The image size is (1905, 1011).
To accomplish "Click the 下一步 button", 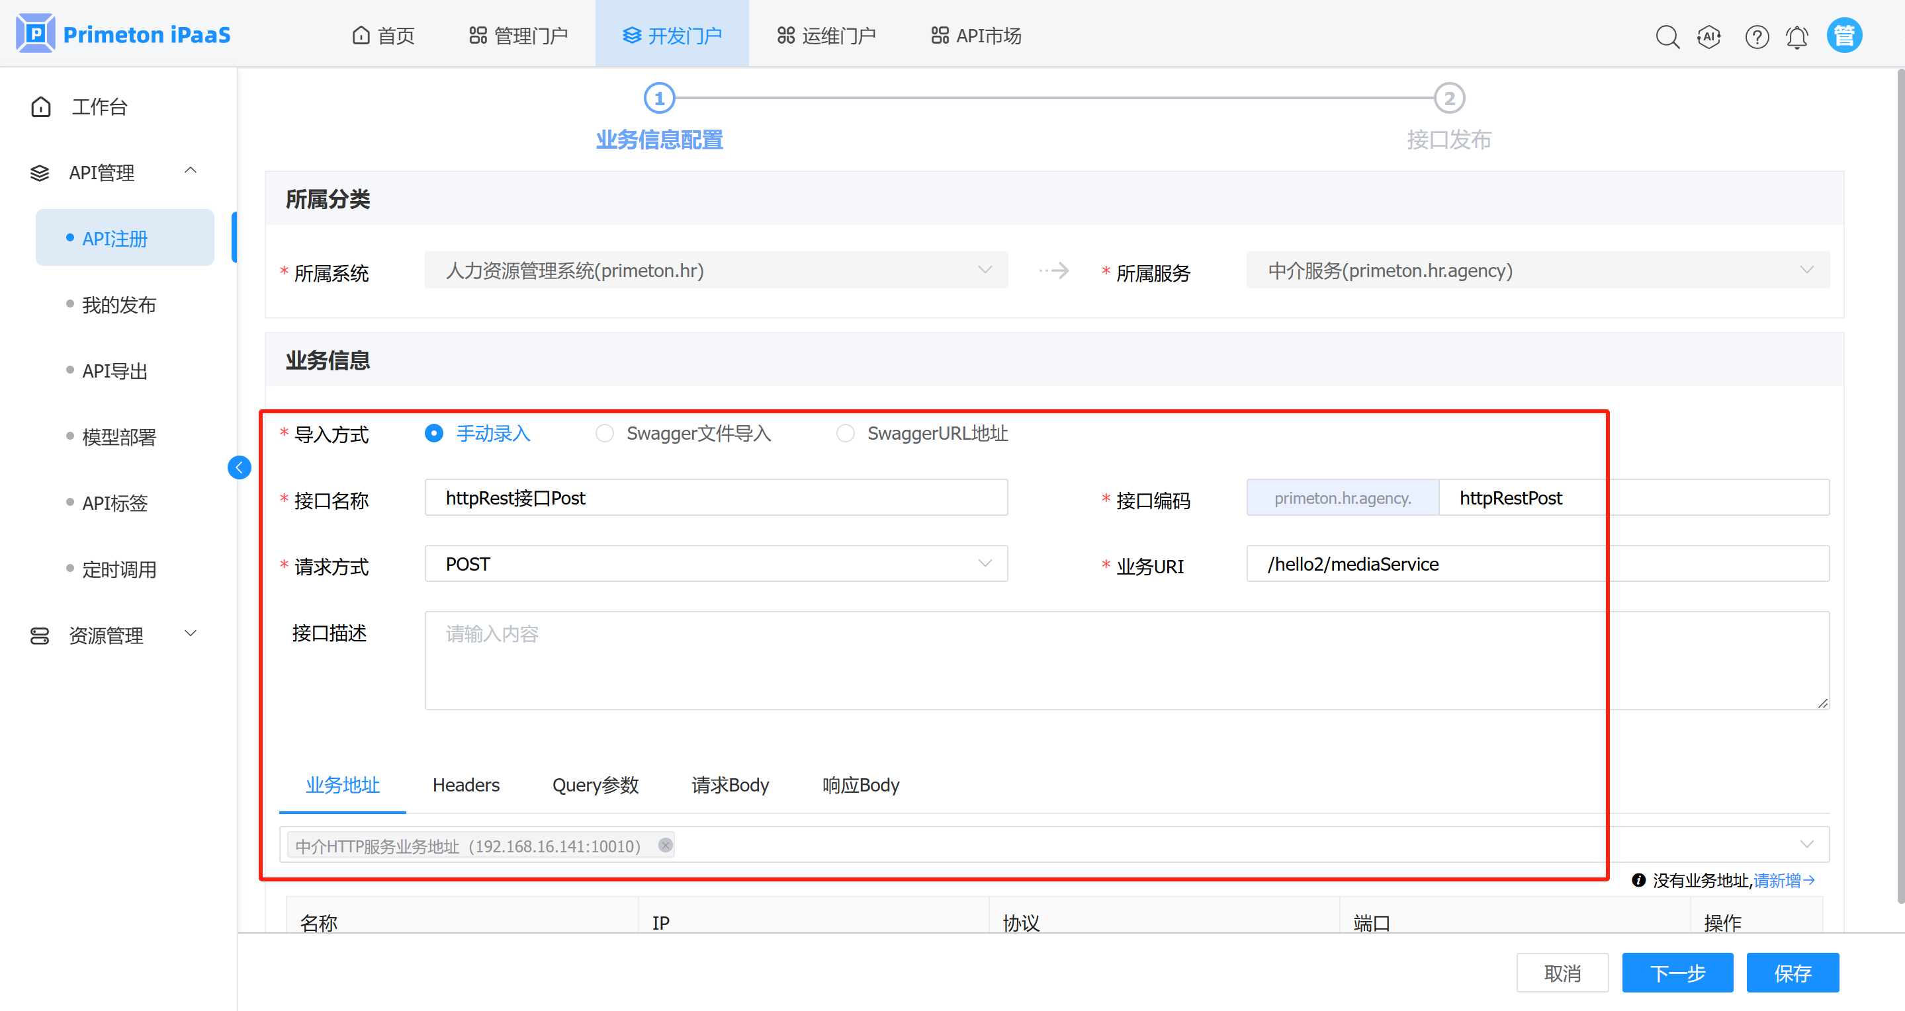I will (x=1677, y=973).
